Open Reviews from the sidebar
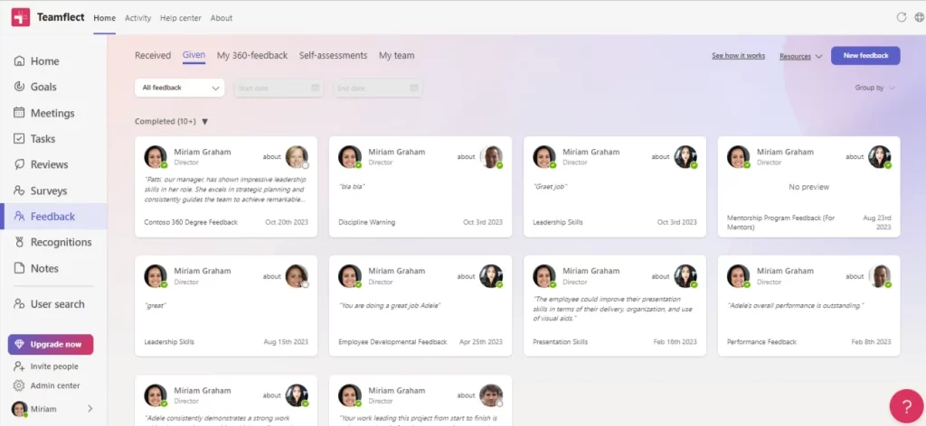 click(x=41, y=164)
